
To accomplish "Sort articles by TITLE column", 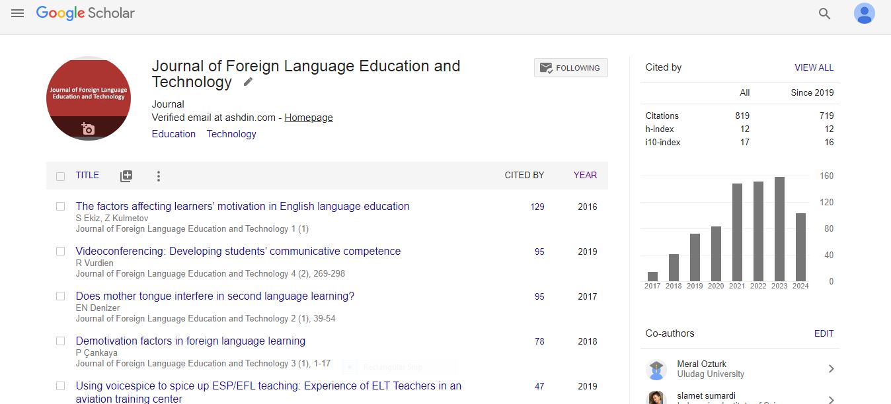I will [87, 175].
